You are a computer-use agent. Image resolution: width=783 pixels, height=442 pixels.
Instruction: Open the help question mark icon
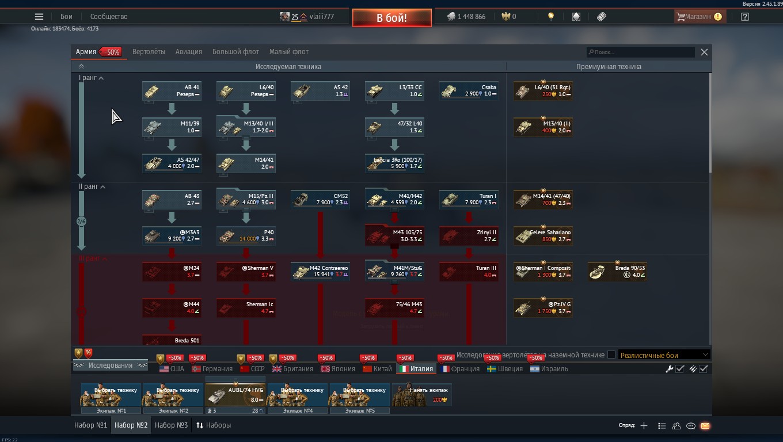pos(745,17)
